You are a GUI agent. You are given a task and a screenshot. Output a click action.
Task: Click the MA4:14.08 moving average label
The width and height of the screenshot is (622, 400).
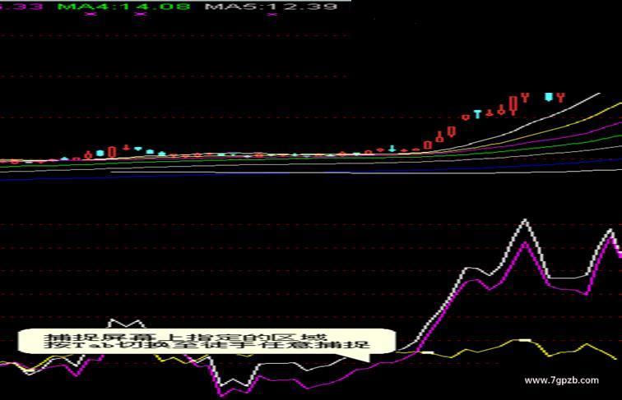[x=123, y=7]
